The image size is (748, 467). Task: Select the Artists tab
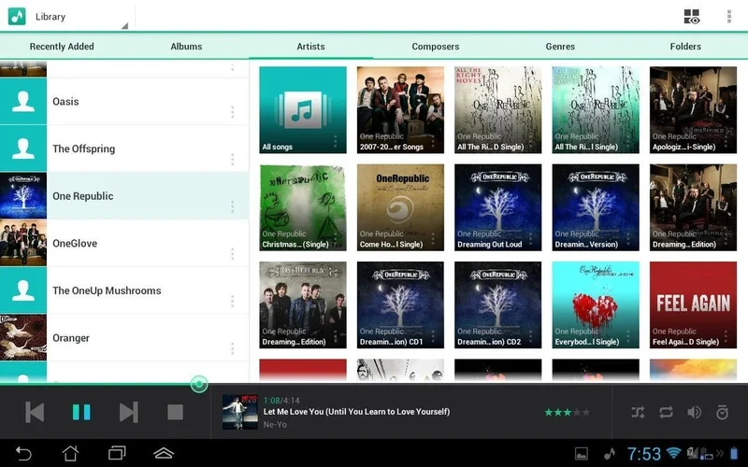pyautogui.click(x=310, y=46)
